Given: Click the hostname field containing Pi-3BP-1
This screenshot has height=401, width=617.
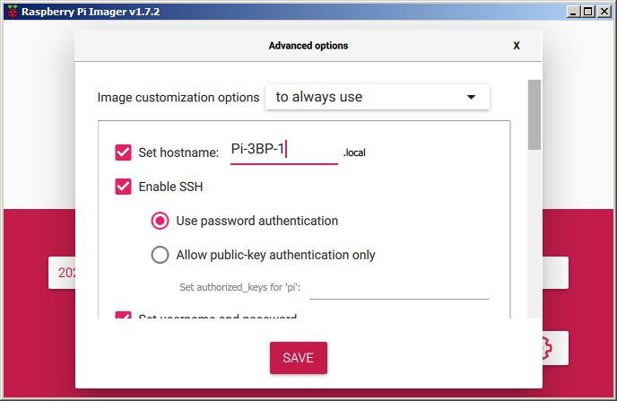Looking at the screenshot, I should click(x=283, y=151).
